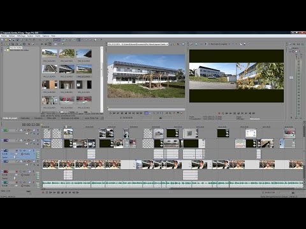The image size is (306, 229).
Task: Pause the Trimmer playback
Action: tap(122, 113)
